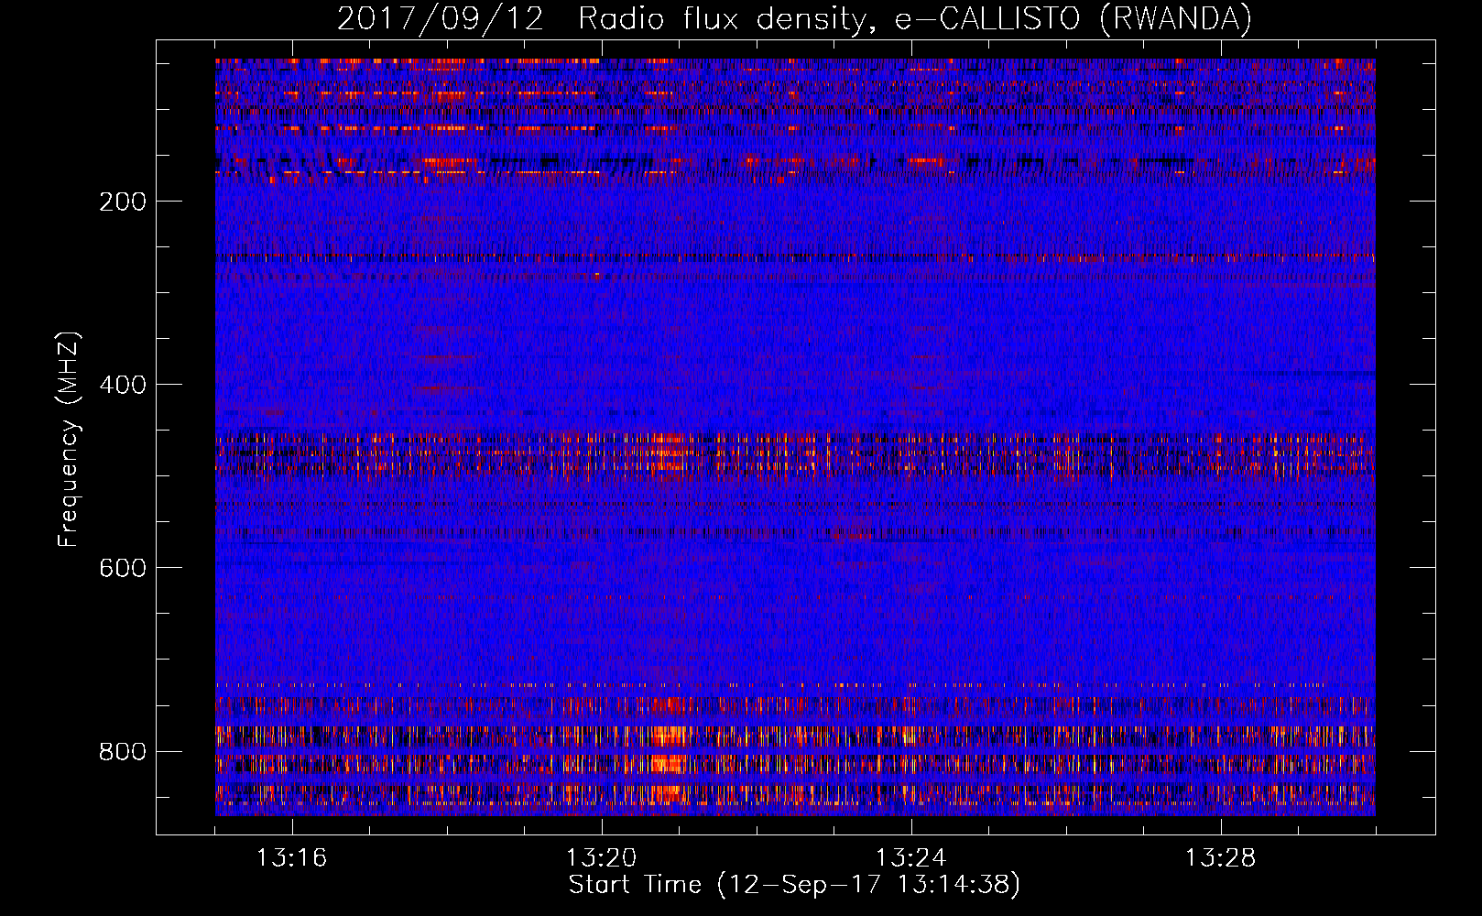Select the 13:20 time tick label
Screen dimensions: 1482x916
602,858
